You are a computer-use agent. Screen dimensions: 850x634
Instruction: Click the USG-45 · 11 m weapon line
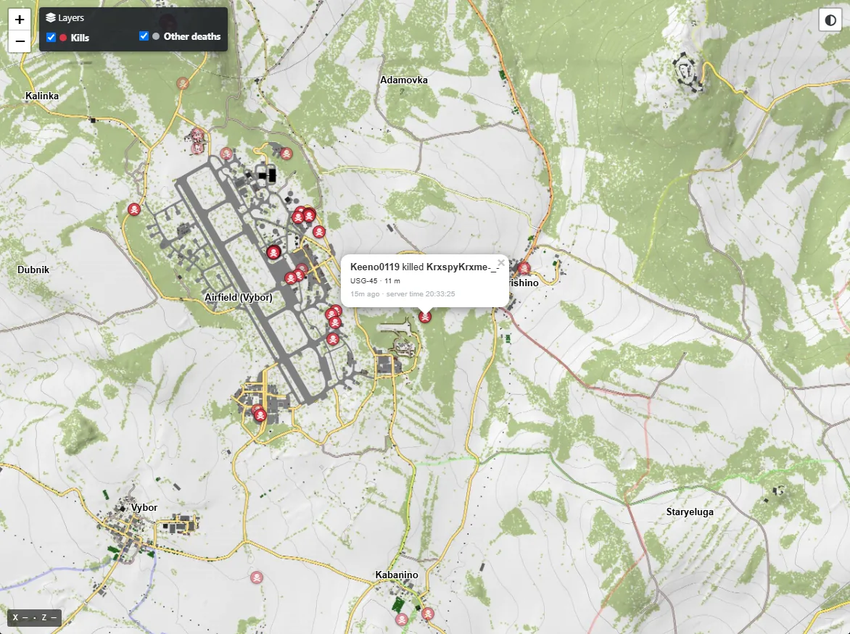(x=375, y=280)
